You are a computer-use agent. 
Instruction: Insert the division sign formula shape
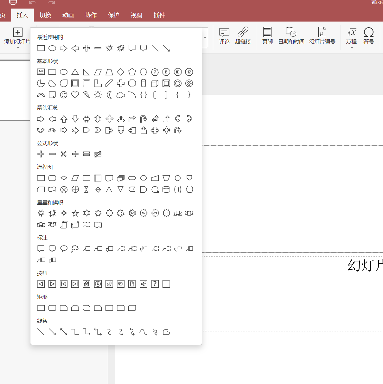pos(75,154)
